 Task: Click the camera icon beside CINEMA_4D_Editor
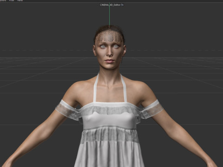click(122, 5)
